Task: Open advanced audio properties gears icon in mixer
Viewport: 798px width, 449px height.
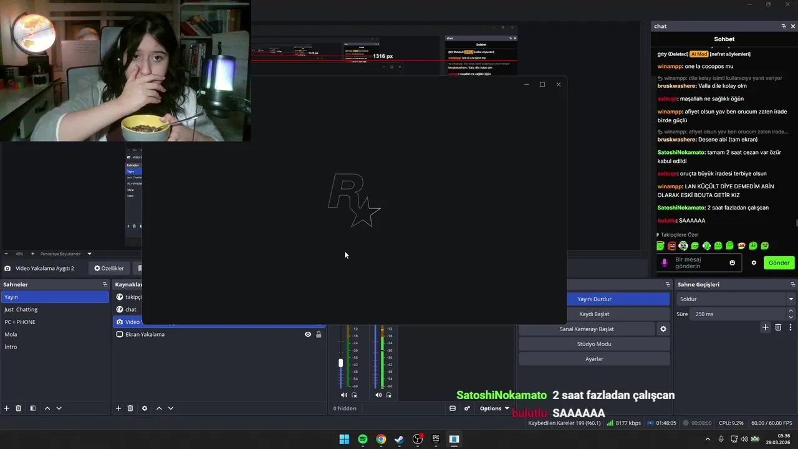Action: tap(467, 408)
